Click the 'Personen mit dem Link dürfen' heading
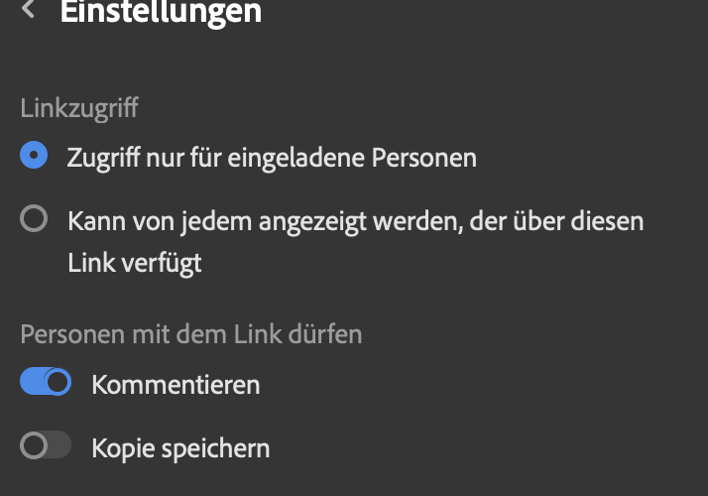Viewport: 708px width, 496px height. 191,334
